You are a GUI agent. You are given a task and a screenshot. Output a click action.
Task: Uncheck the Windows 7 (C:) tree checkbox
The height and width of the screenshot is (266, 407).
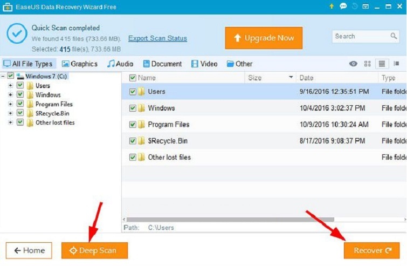pos(10,76)
